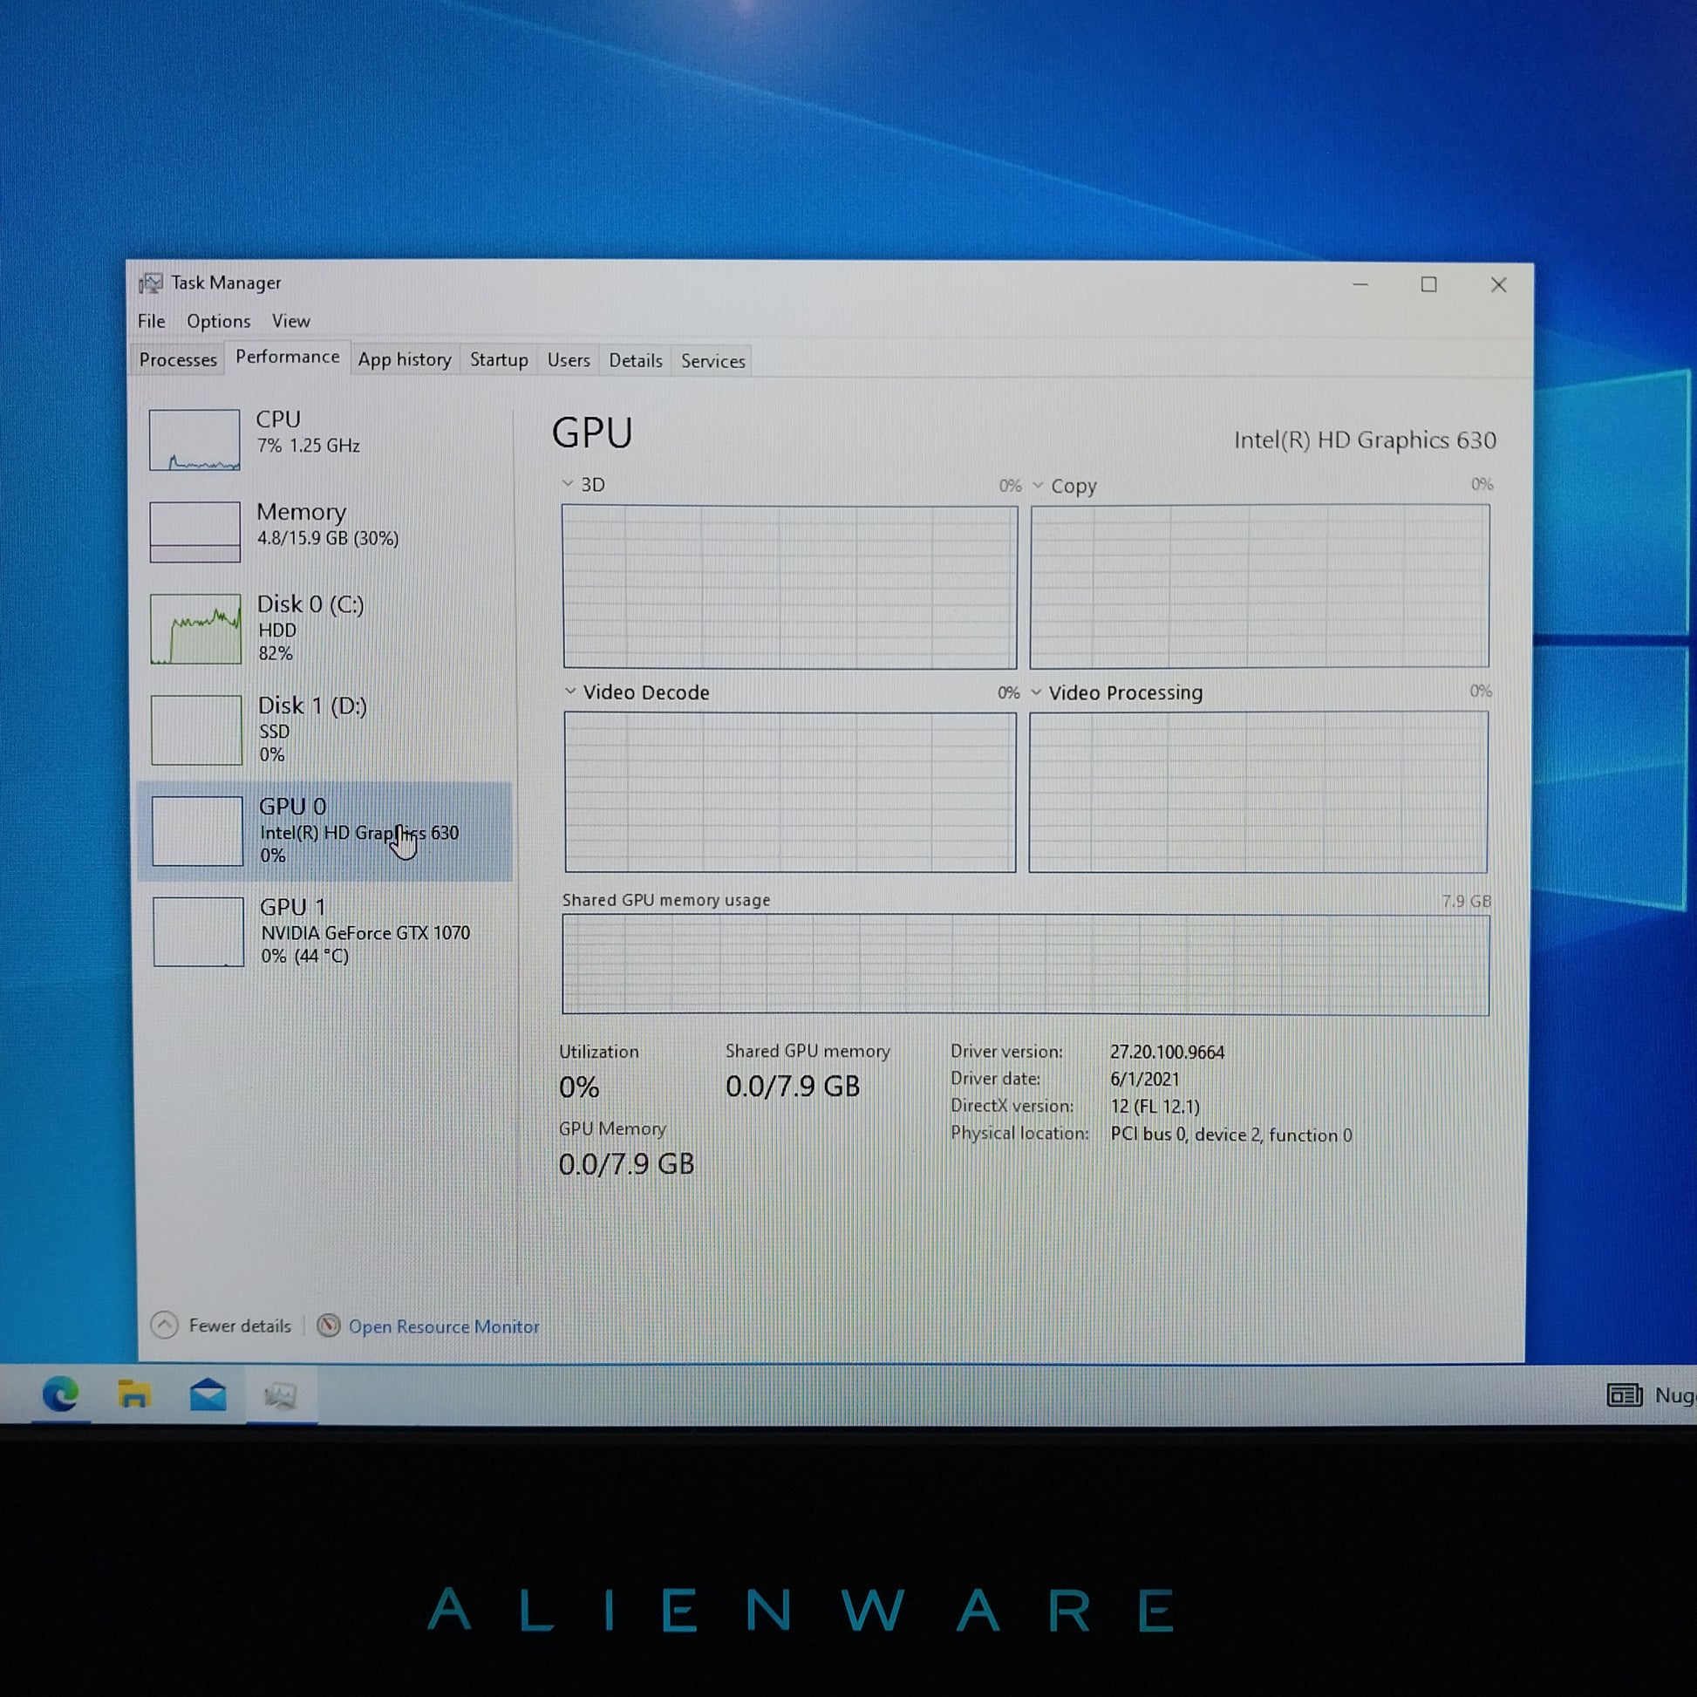Click the Fewer details arrow icon

[x=164, y=1325]
